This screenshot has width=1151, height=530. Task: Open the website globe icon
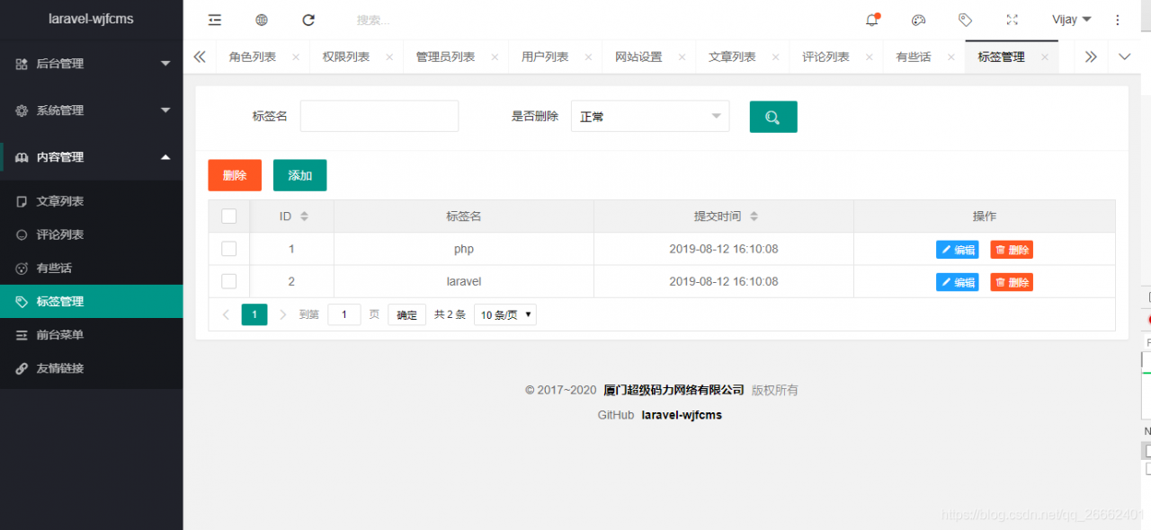pyautogui.click(x=262, y=20)
